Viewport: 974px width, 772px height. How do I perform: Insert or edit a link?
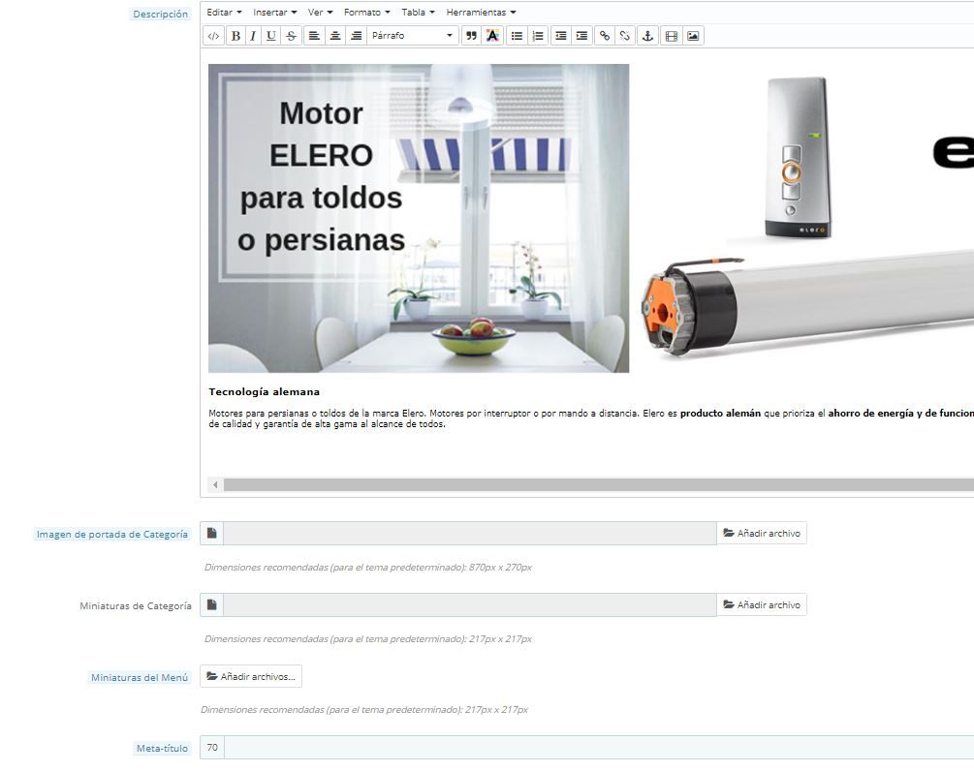[605, 36]
